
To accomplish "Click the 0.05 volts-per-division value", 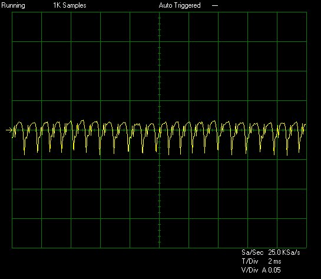I will [x=274, y=270].
